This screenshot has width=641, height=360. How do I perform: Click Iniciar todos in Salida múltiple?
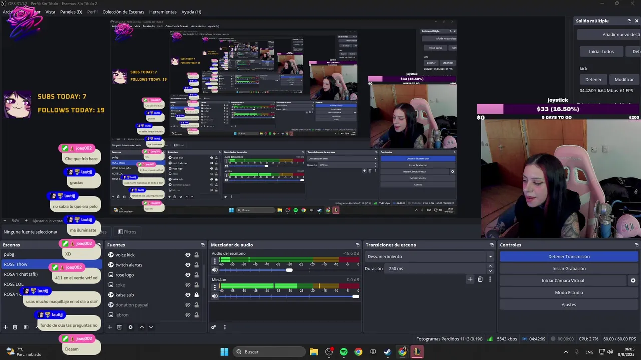click(601, 51)
